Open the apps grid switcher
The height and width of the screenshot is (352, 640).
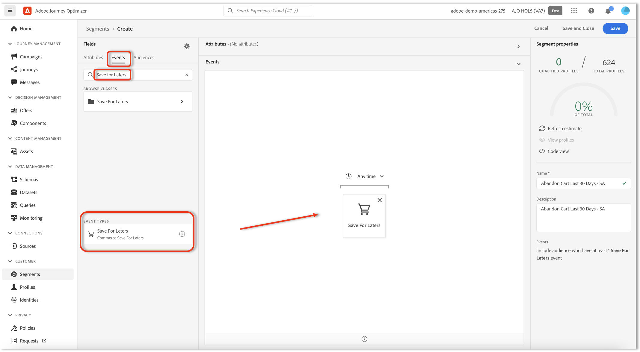coord(574,11)
